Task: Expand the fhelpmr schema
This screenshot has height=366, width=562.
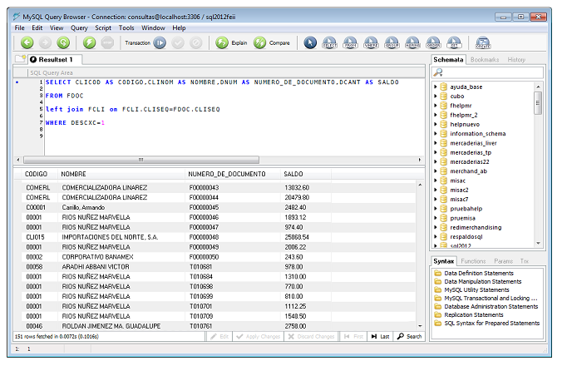Action: coord(436,106)
